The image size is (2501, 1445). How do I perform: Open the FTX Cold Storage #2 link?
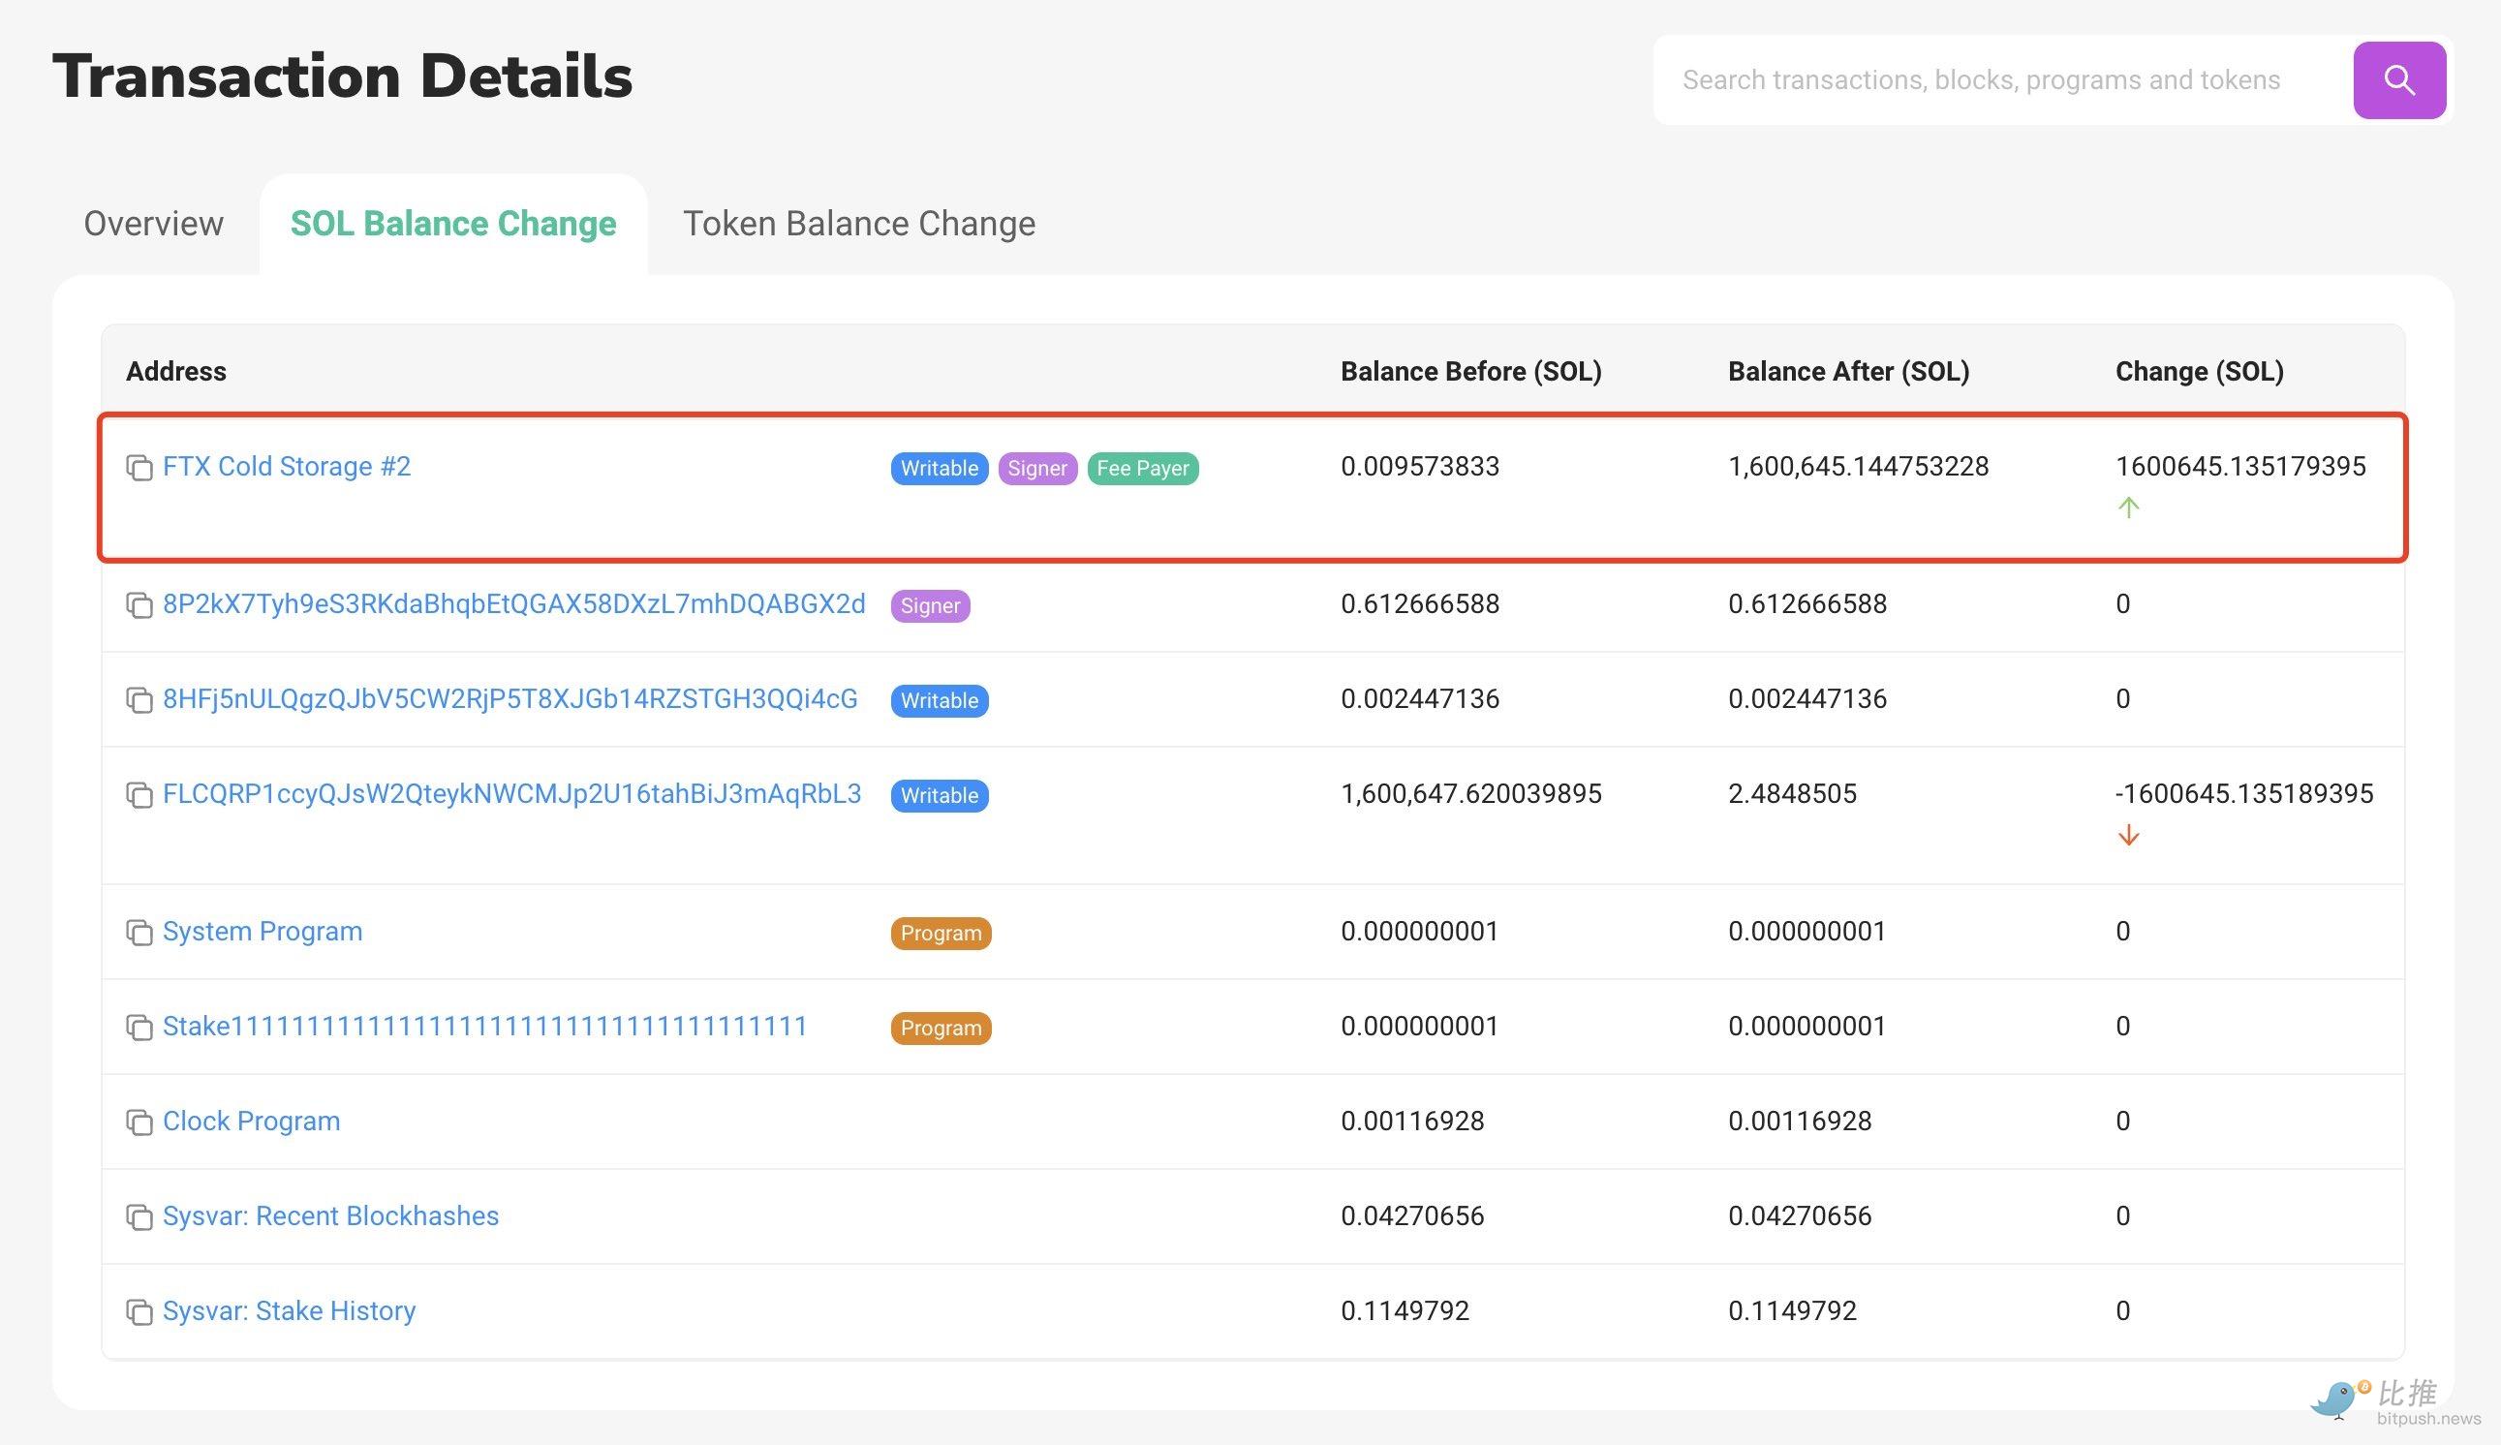(286, 467)
